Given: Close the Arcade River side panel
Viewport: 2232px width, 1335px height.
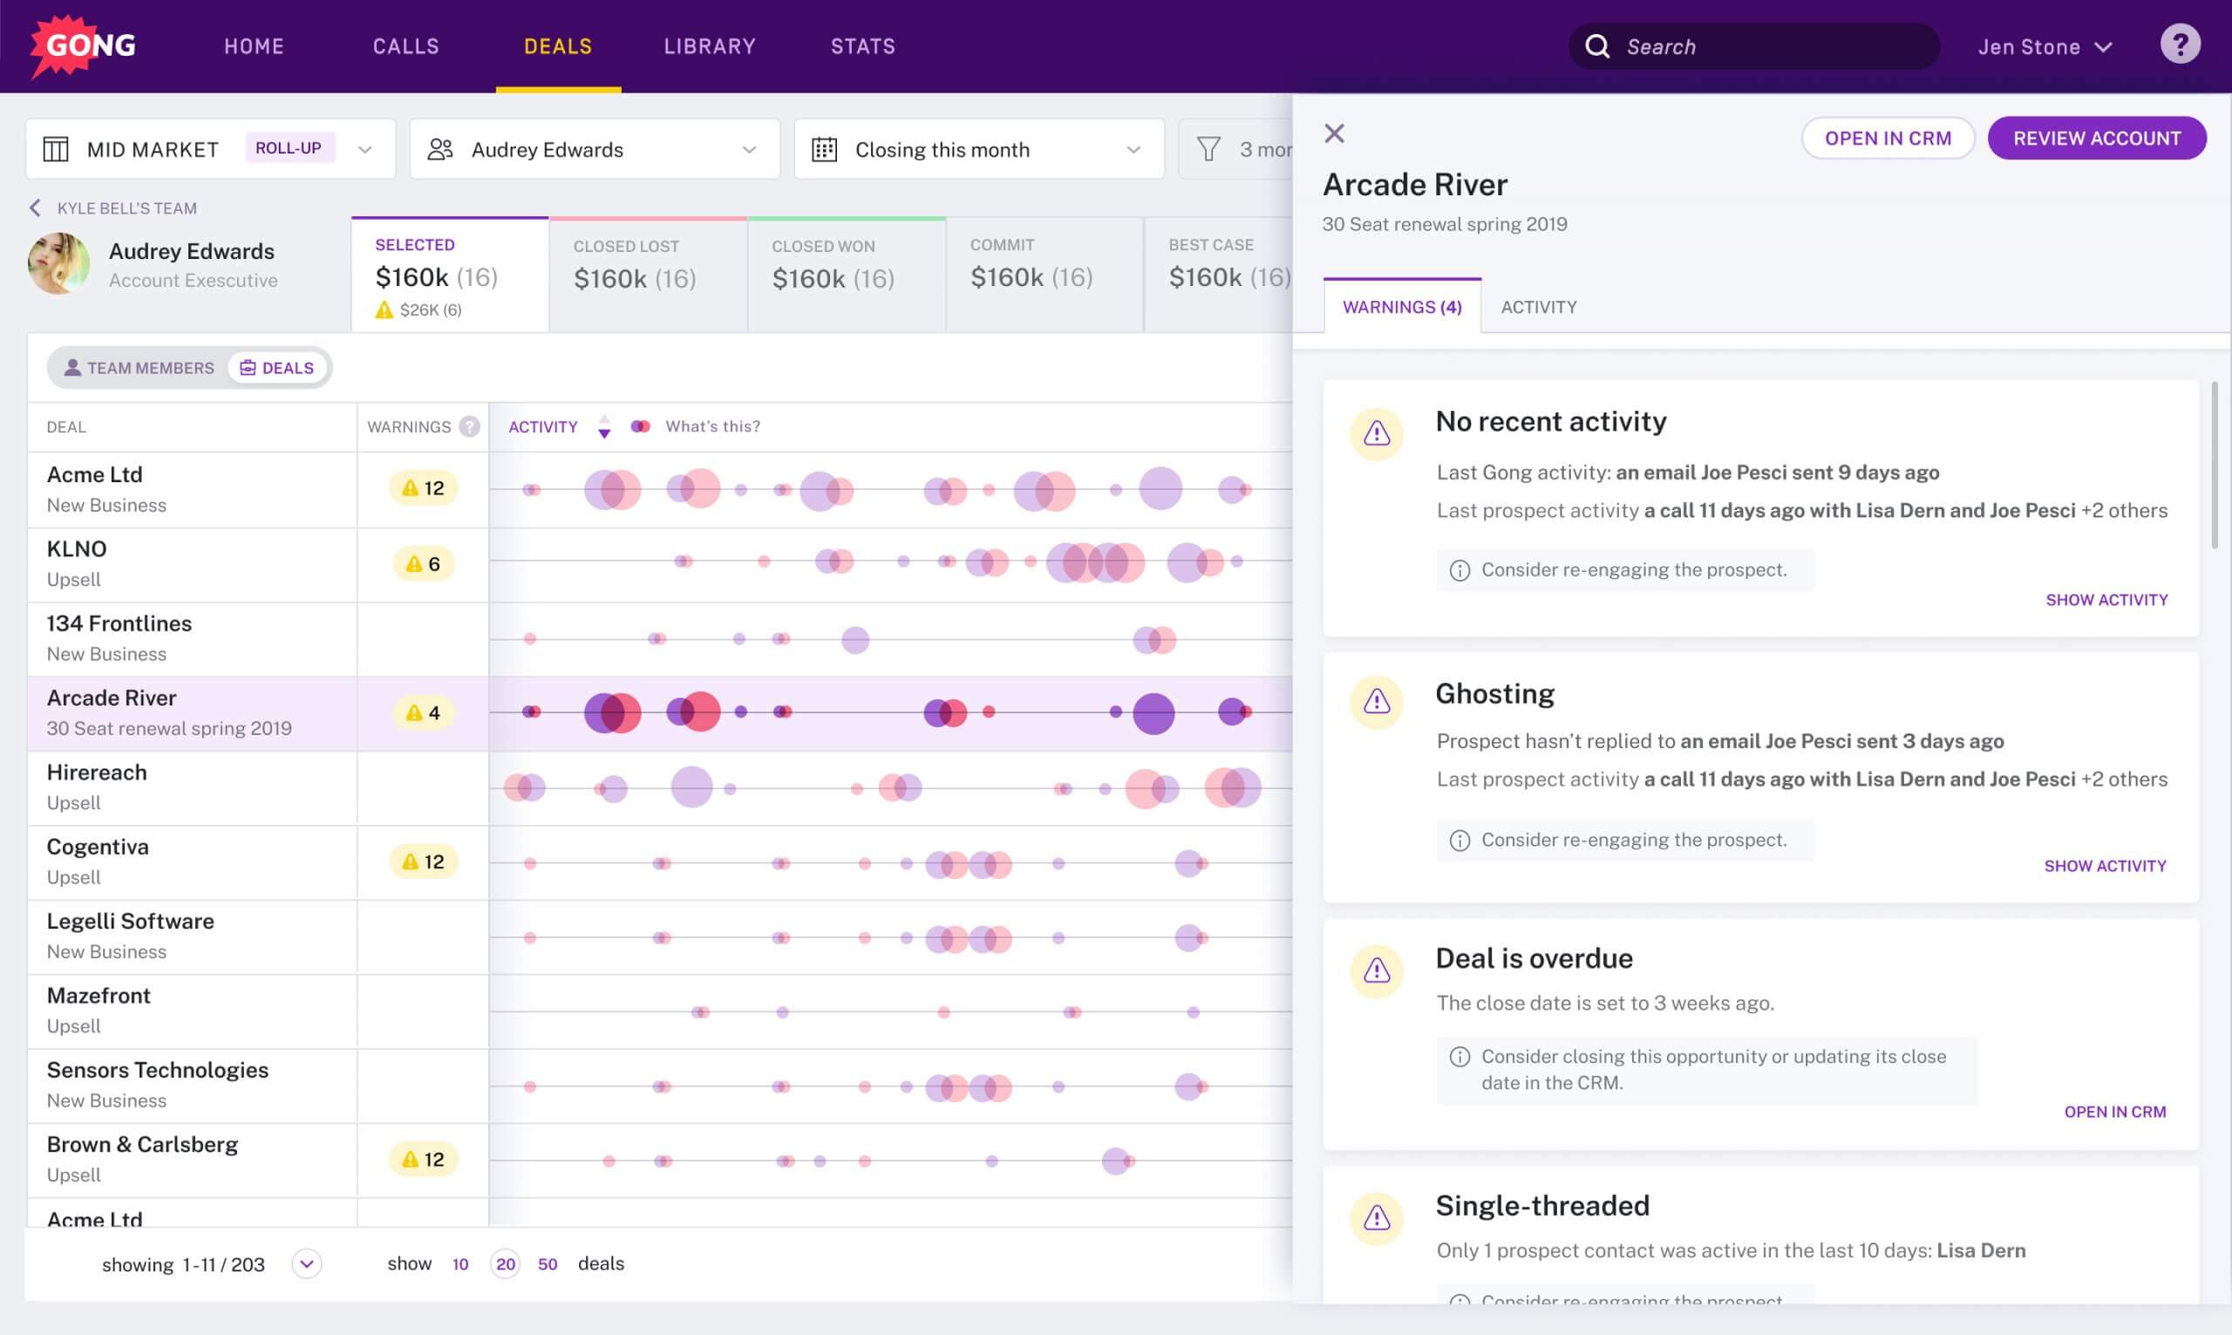Looking at the screenshot, I should point(1334,134).
